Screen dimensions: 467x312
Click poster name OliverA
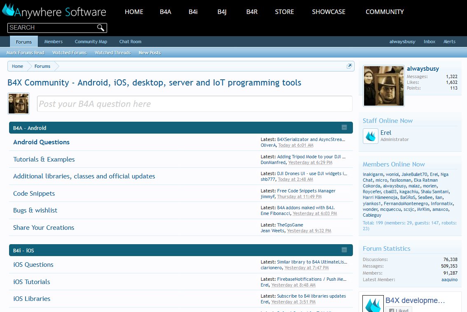tap(269, 145)
